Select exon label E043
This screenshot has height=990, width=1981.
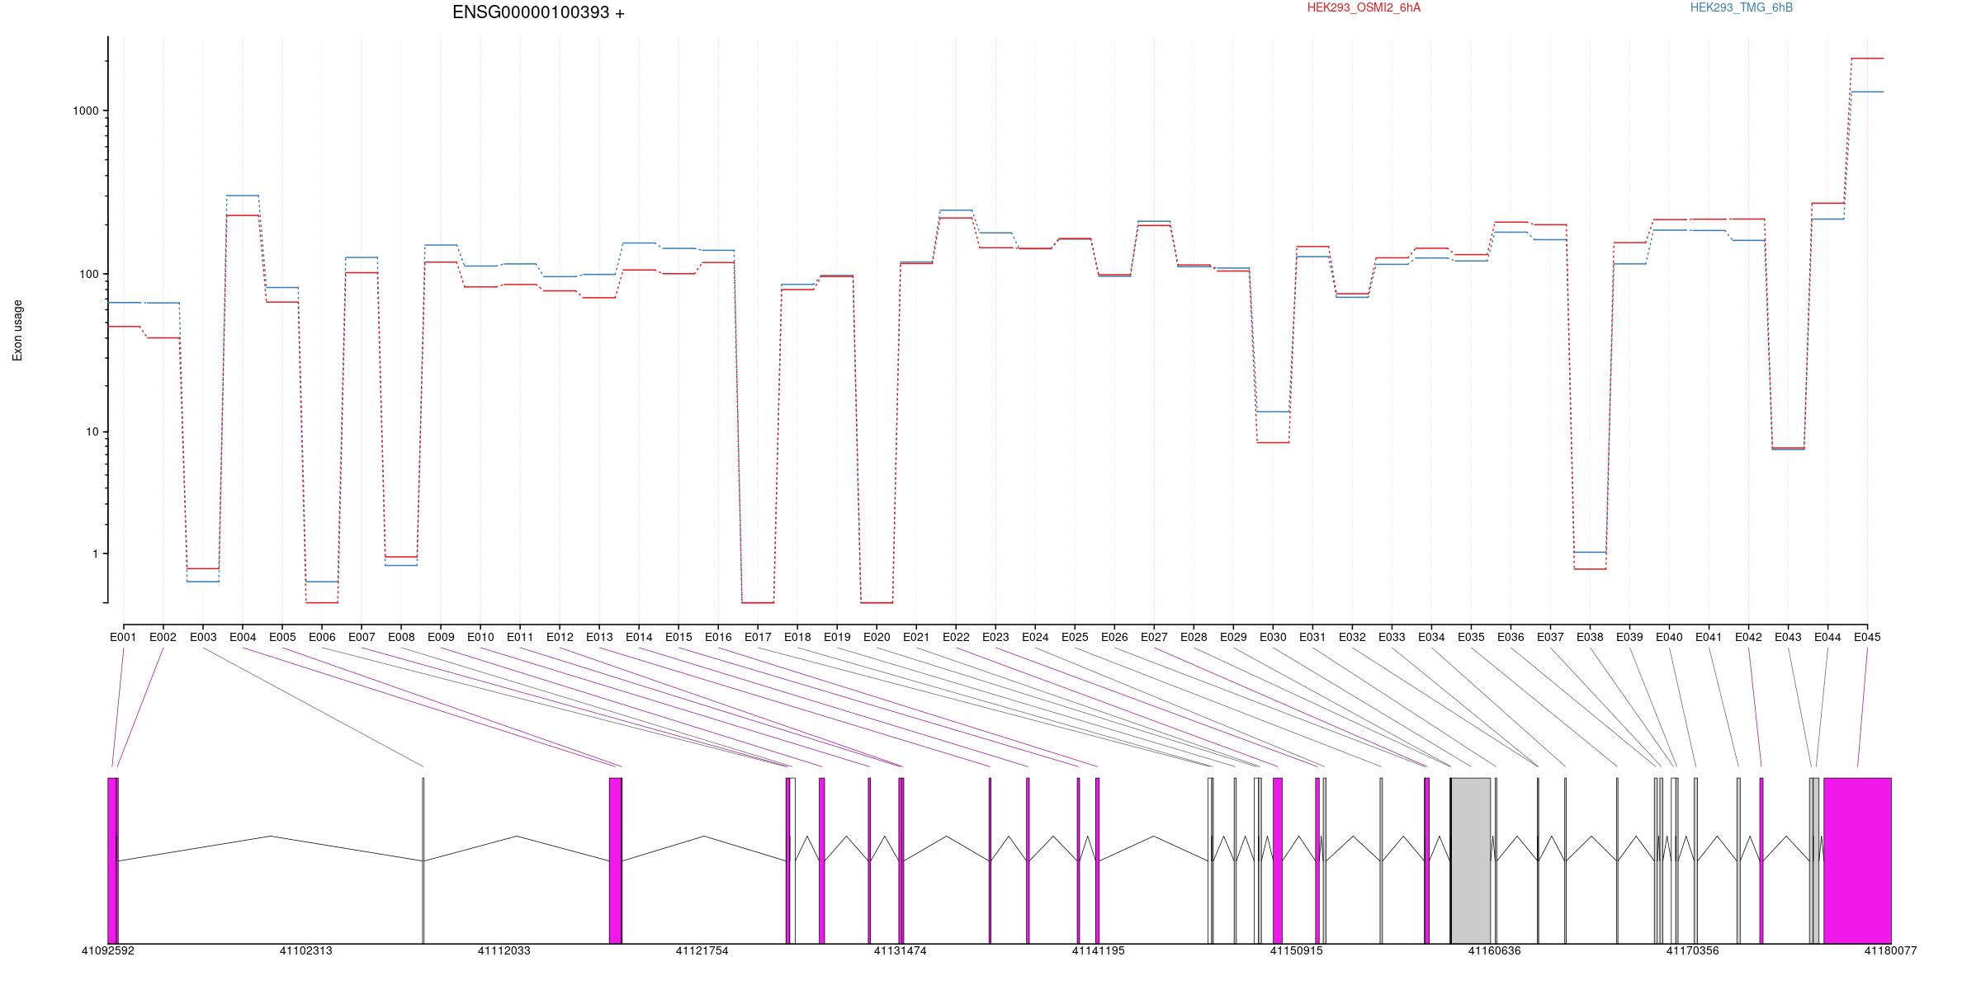tap(1788, 637)
